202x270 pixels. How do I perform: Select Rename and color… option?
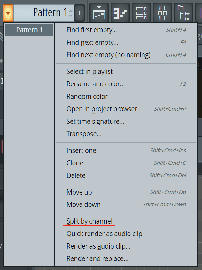point(96,84)
